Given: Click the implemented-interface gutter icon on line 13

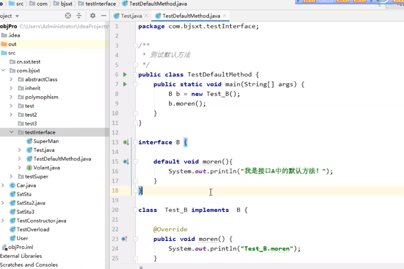Looking at the screenshot, I should click(126, 142).
